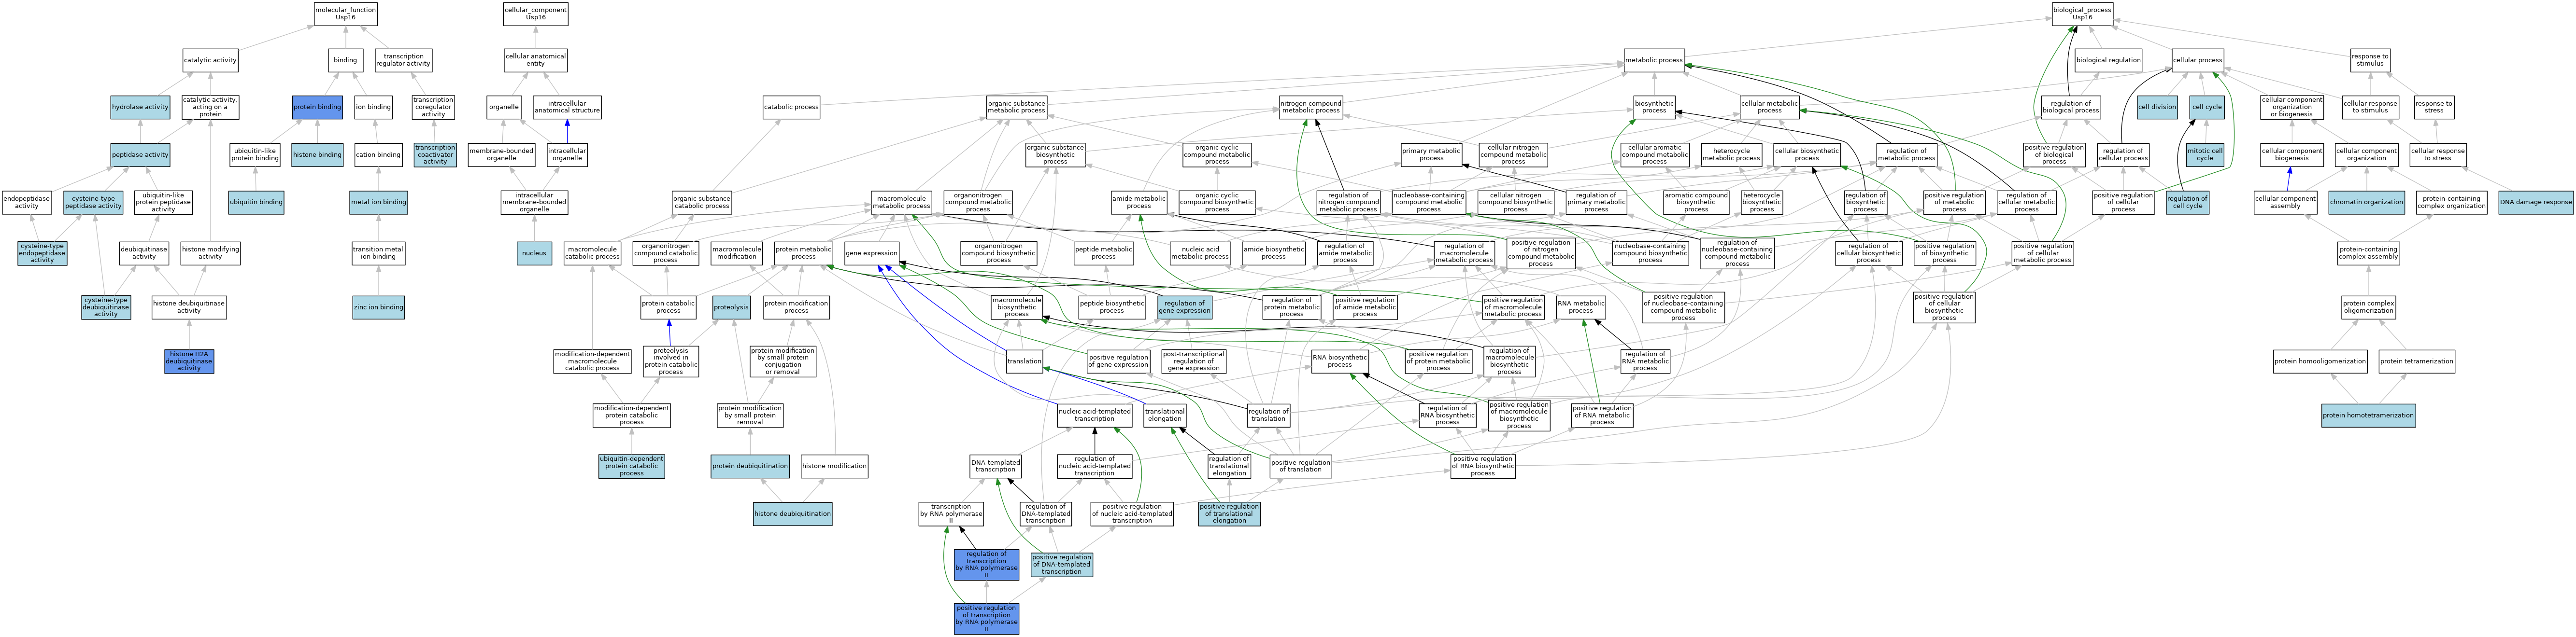The image size is (2576, 637).
Task: Select 'positive regulation of translational elongation' node
Action: coord(1229,514)
